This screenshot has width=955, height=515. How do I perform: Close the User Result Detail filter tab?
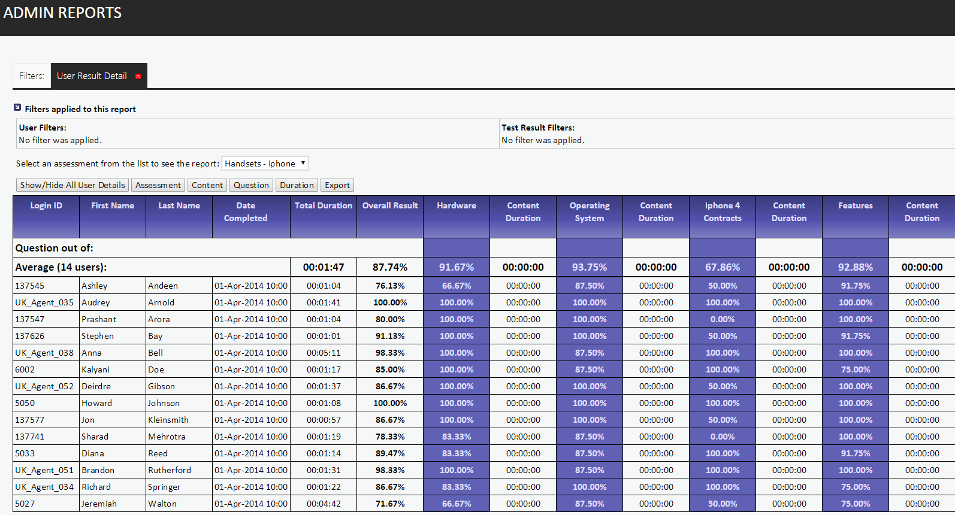tap(138, 77)
